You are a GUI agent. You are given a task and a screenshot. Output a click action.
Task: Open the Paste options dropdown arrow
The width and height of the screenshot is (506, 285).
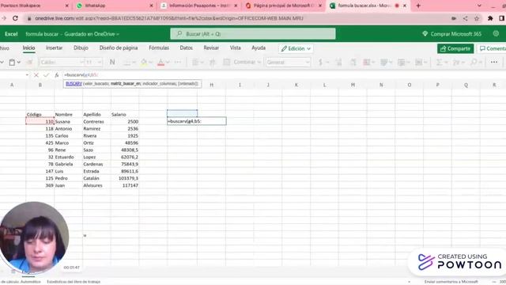click(x=19, y=62)
